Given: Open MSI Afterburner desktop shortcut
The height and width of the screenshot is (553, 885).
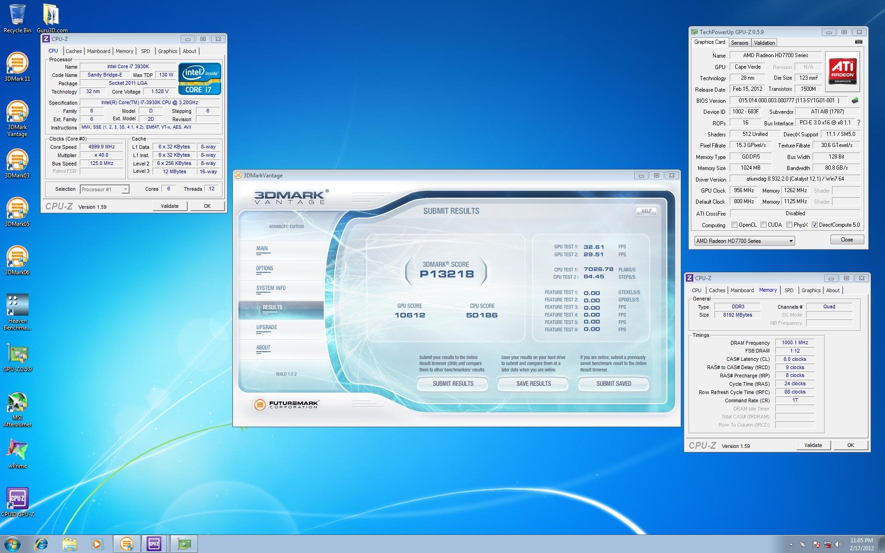Looking at the screenshot, I should point(18,409).
